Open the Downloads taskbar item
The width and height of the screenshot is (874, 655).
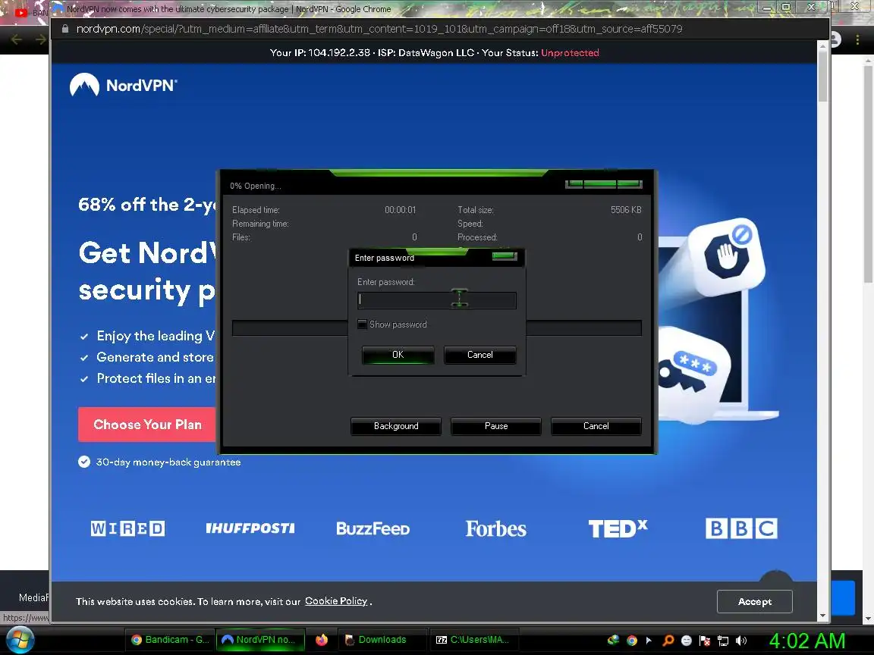pos(382,640)
